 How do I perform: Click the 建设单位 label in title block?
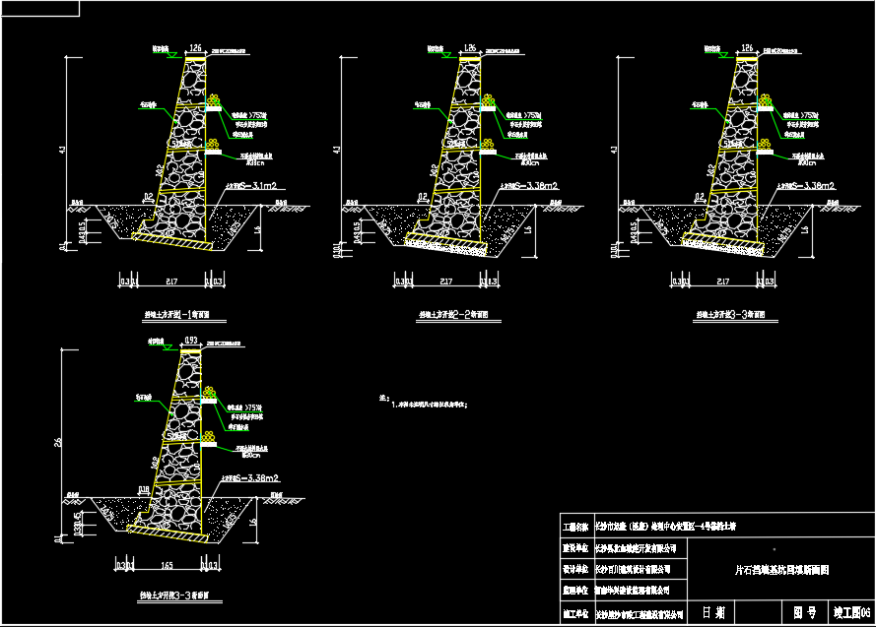(x=576, y=548)
